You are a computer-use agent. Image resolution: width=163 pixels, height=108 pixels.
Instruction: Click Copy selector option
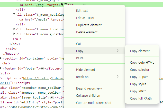tap(140, 70)
